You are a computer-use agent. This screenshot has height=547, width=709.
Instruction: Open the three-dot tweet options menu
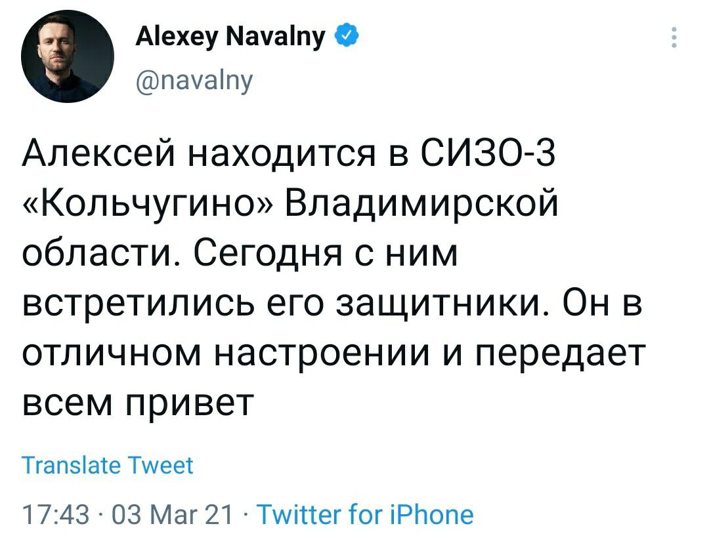coord(674,37)
